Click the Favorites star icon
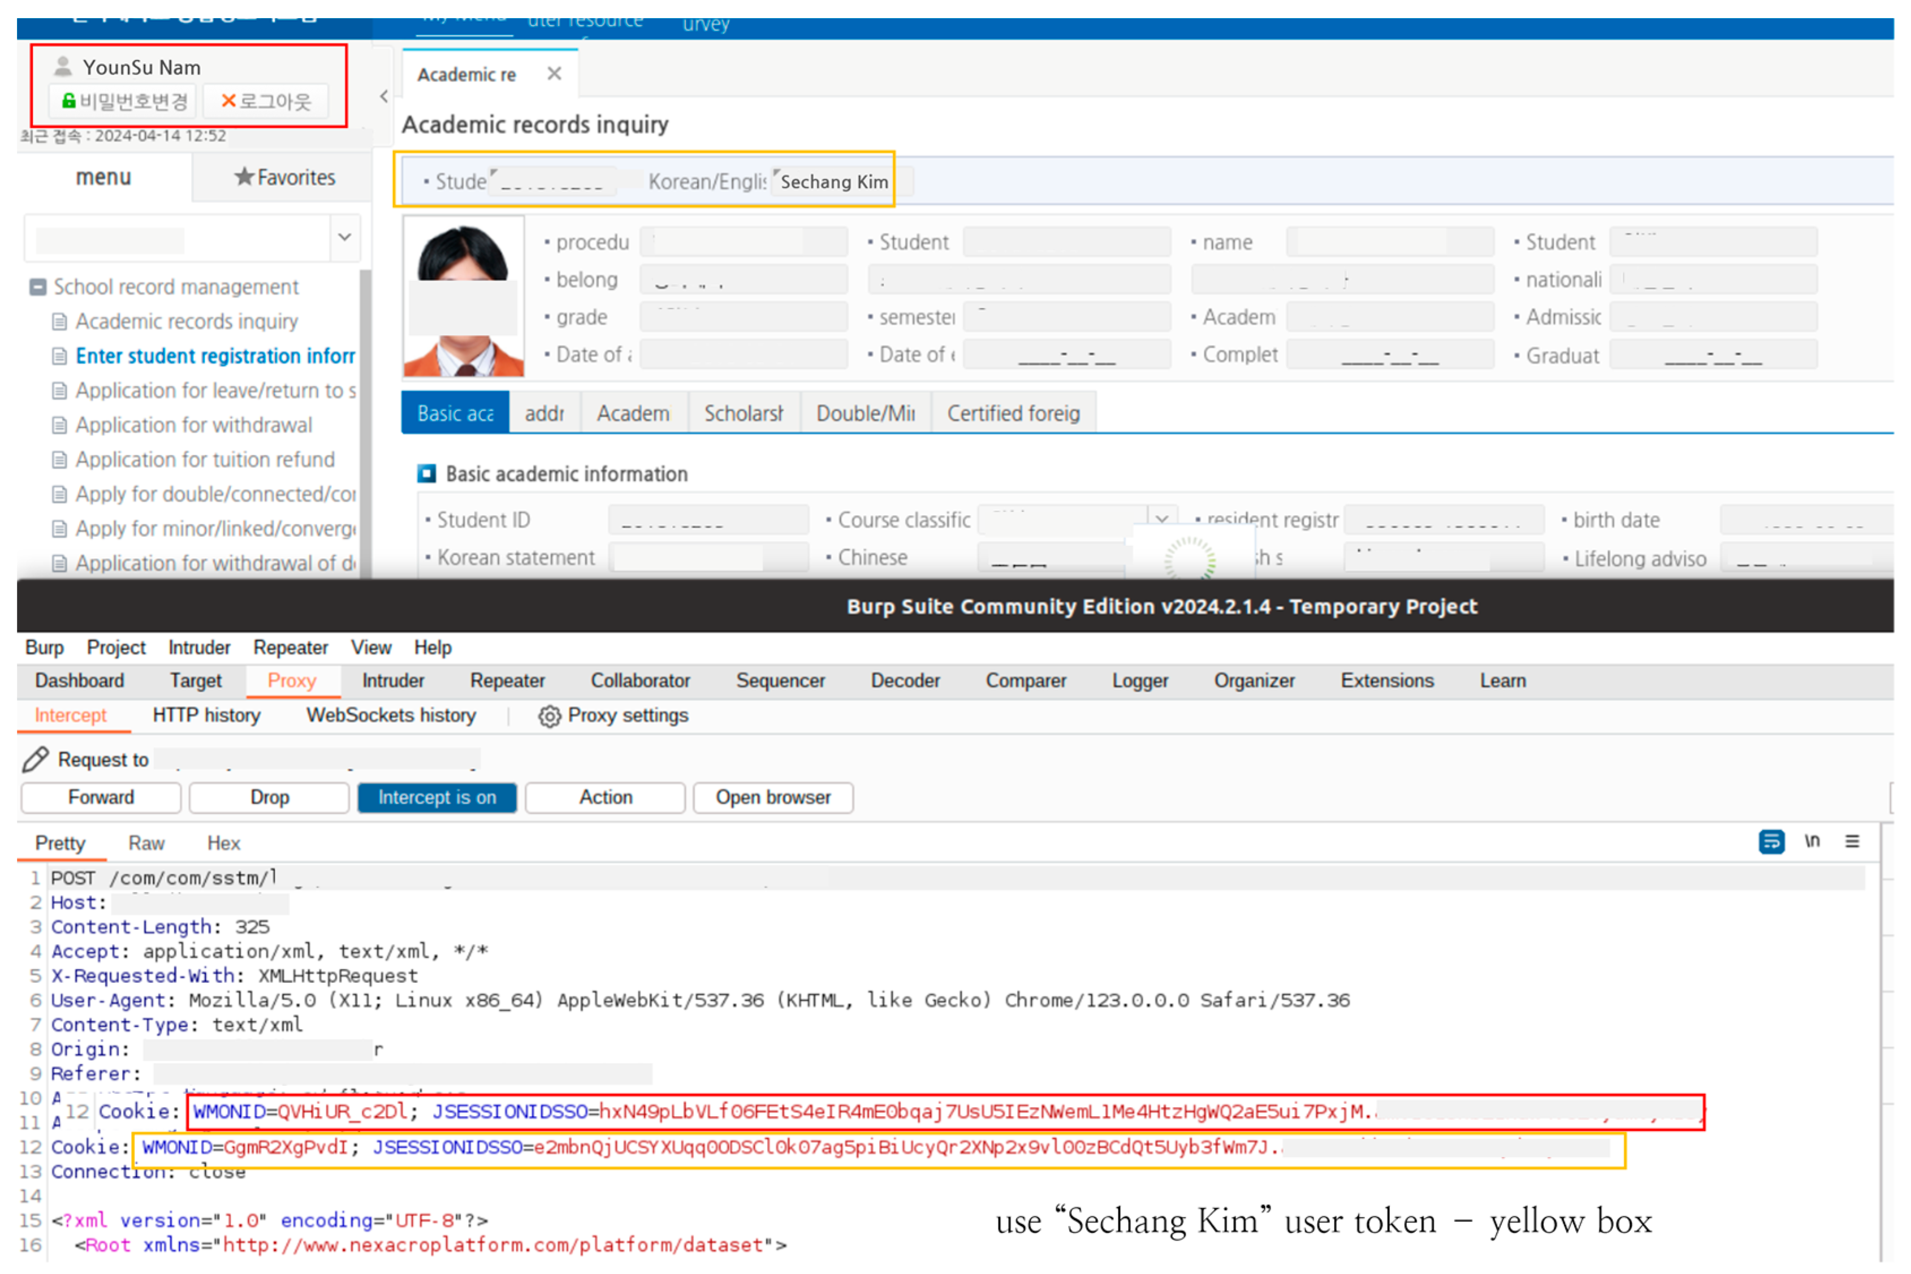The width and height of the screenshot is (1911, 1274). pos(244,176)
